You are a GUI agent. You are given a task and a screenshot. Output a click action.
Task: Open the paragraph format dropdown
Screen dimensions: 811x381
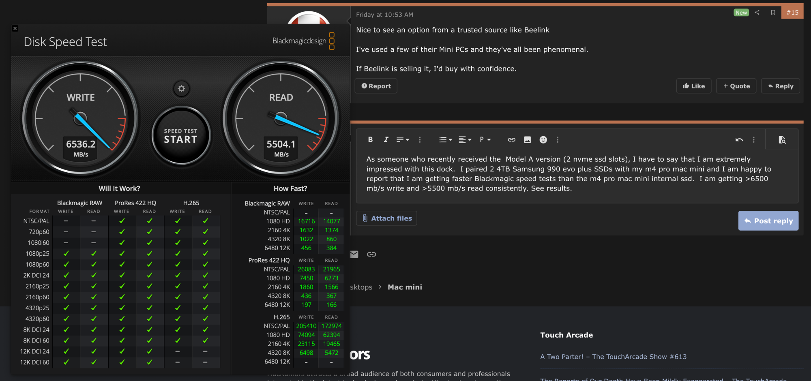coord(485,139)
